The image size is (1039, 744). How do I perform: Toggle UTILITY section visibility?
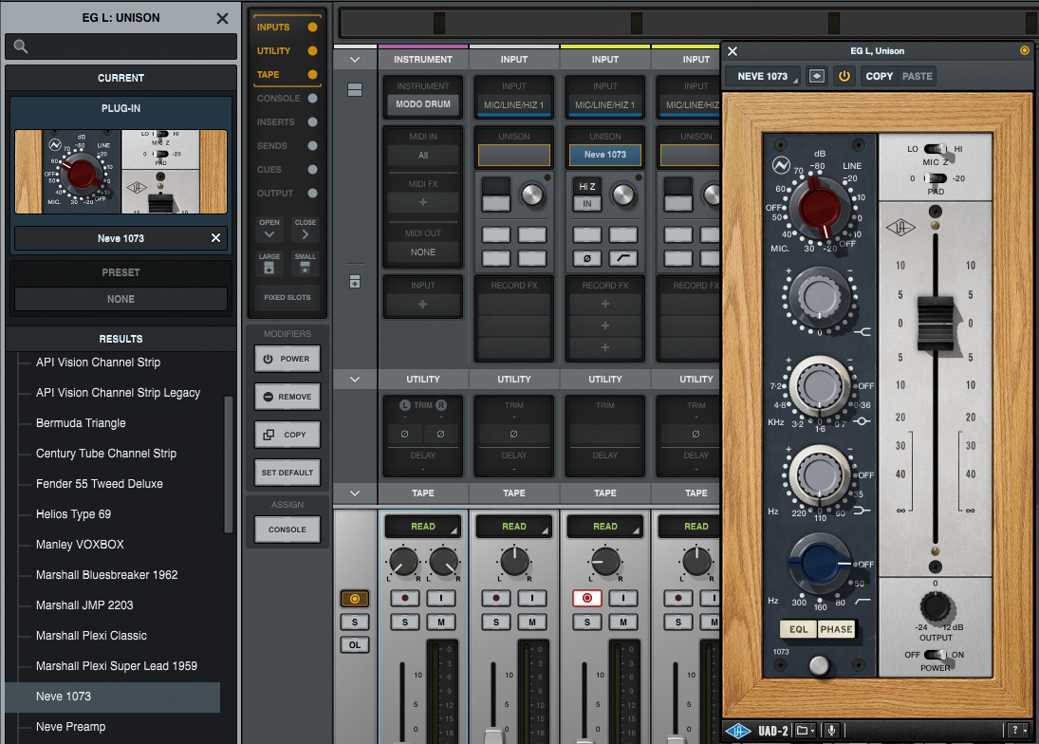click(x=287, y=51)
